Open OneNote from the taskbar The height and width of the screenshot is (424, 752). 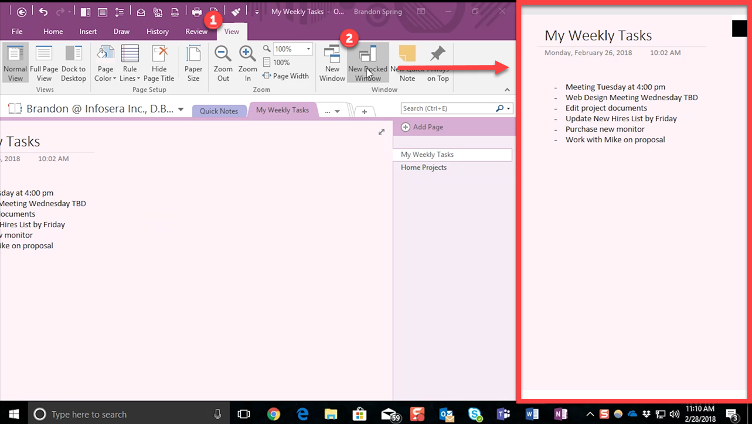(560, 414)
